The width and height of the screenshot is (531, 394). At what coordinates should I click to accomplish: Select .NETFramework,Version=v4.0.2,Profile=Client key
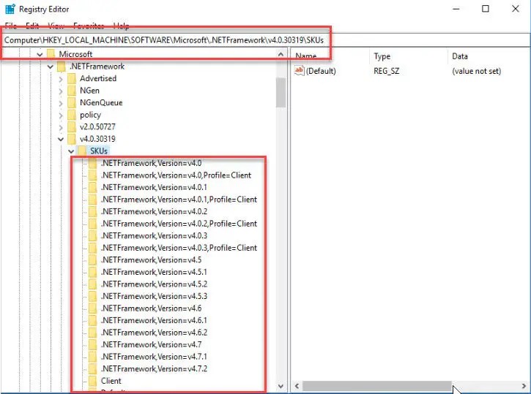click(179, 224)
